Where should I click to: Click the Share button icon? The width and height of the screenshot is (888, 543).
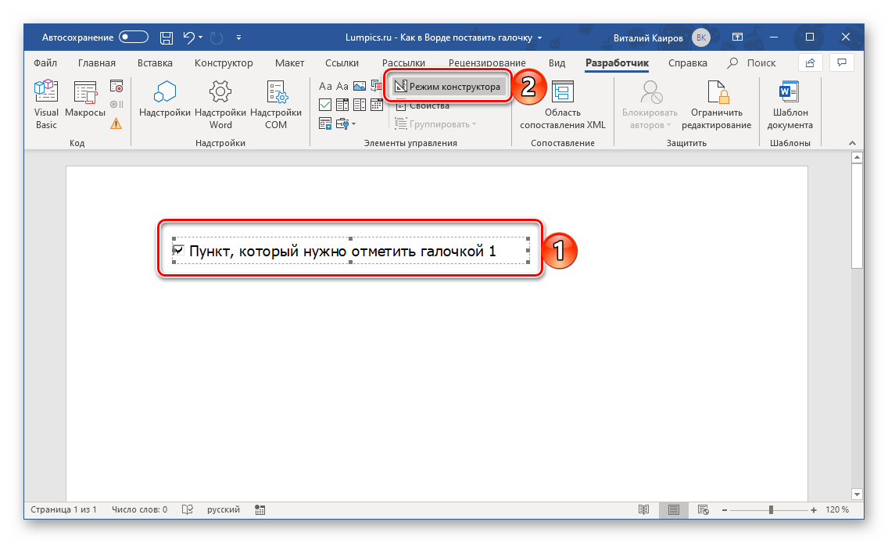[x=811, y=63]
